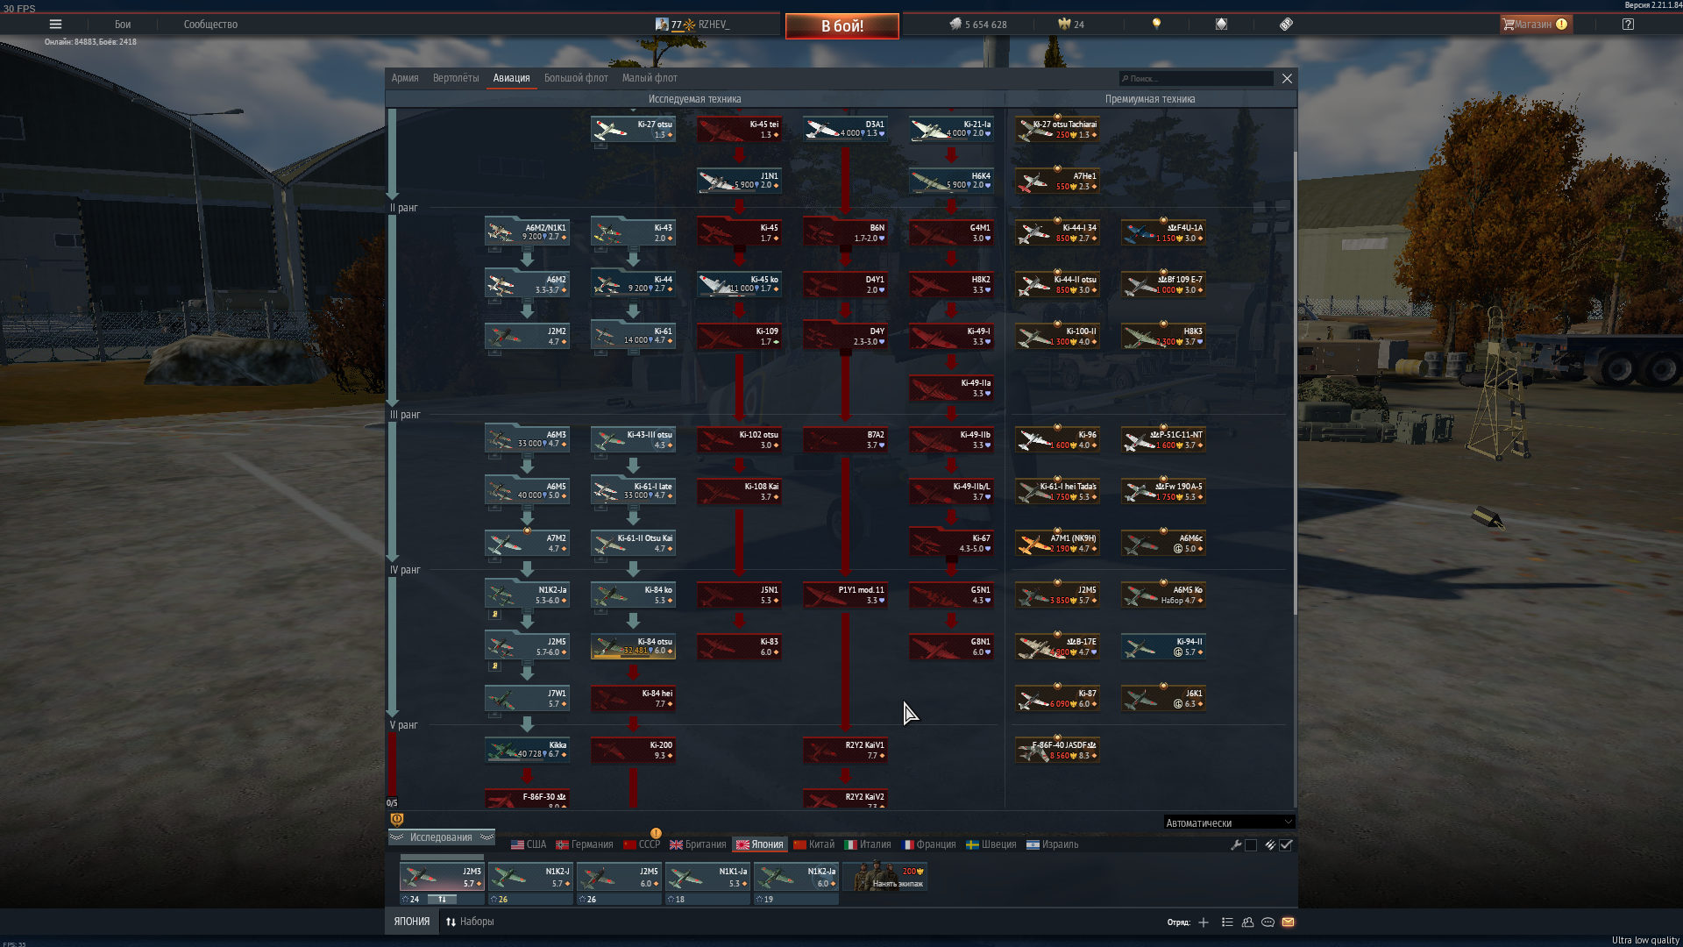
Task: Uncheck auto-refill ammo checkbox
Action: click(1286, 845)
